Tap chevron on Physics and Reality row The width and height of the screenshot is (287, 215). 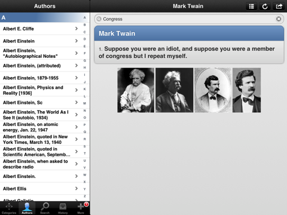(77, 90)
